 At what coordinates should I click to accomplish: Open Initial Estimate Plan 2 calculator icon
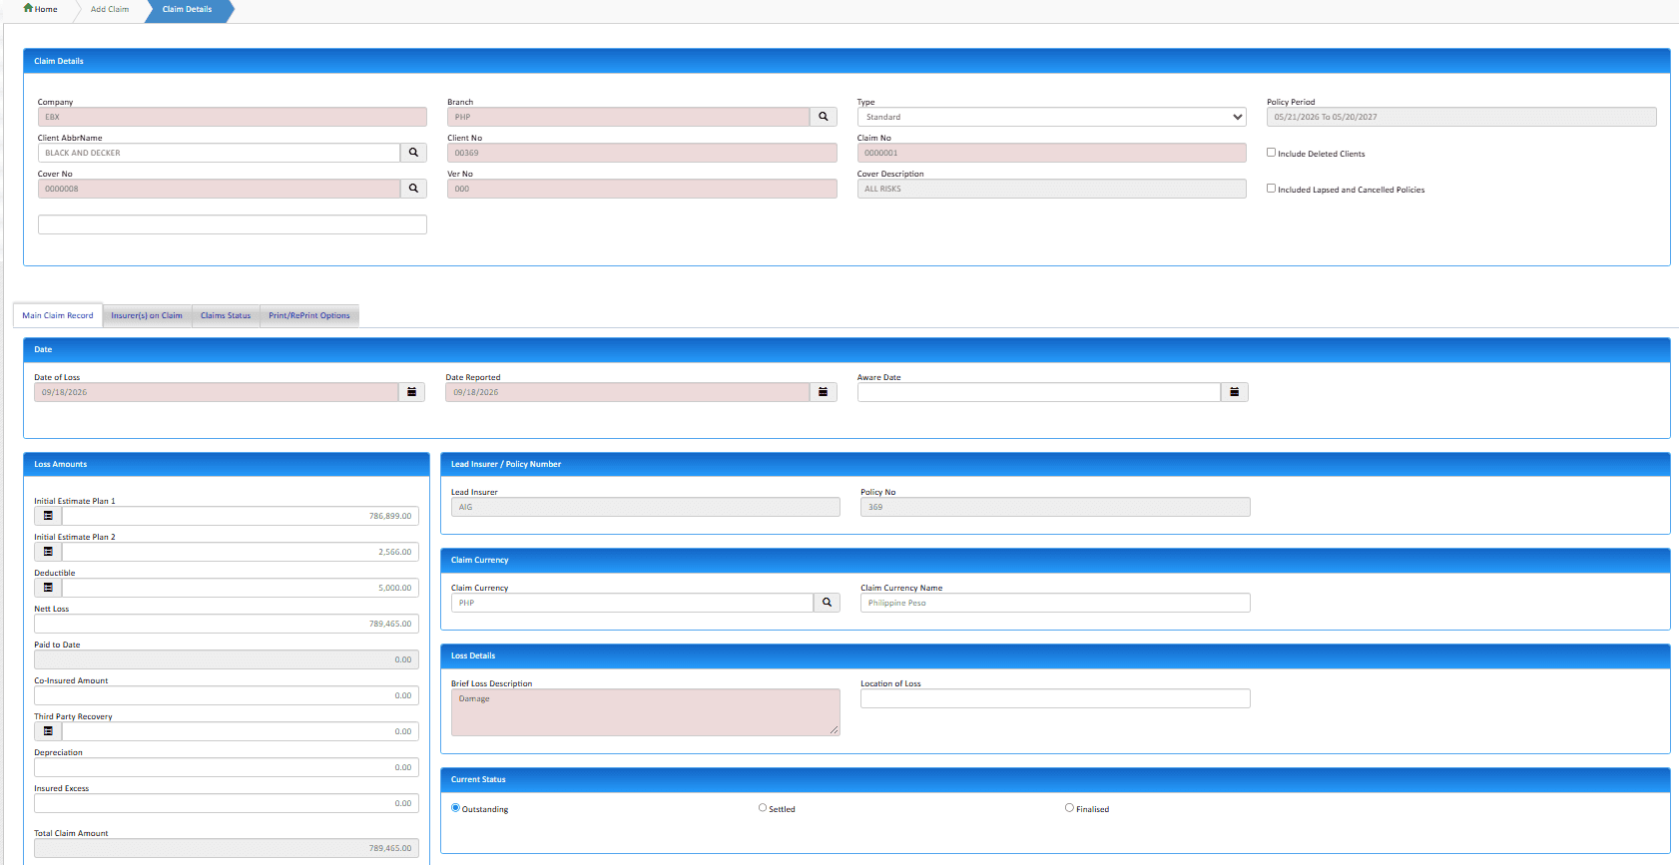48,552
